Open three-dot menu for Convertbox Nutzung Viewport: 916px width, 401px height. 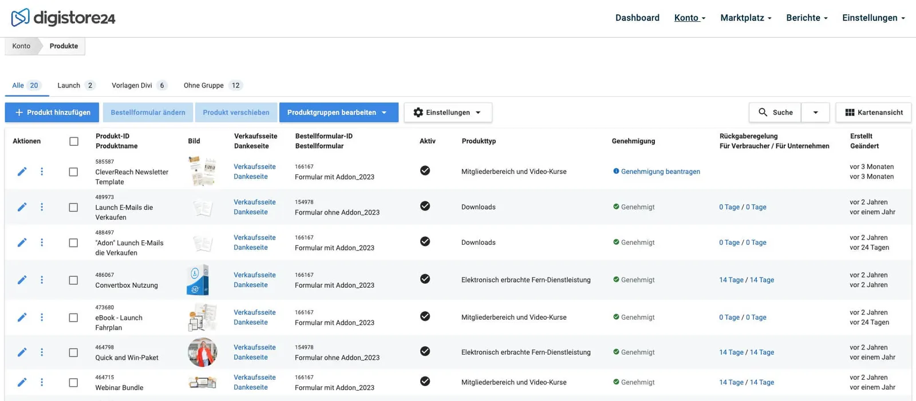click(x=42, y=280)
